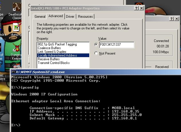Click the help button in adapter properties title bar
This screenshot has width=181, height=132.
[136, 8]
